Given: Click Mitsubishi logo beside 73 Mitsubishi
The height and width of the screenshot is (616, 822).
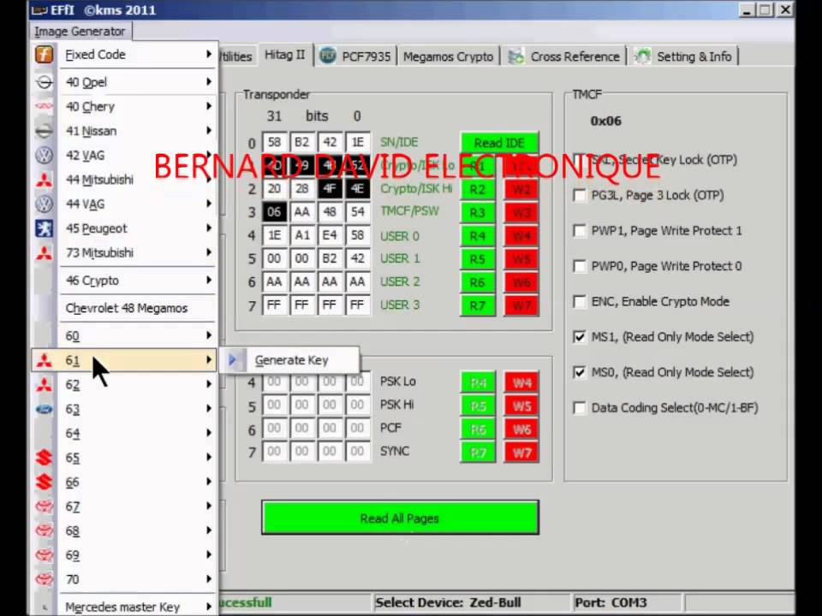Looking at the screenshot, I should pyautogui.click(x=44, y=253).
